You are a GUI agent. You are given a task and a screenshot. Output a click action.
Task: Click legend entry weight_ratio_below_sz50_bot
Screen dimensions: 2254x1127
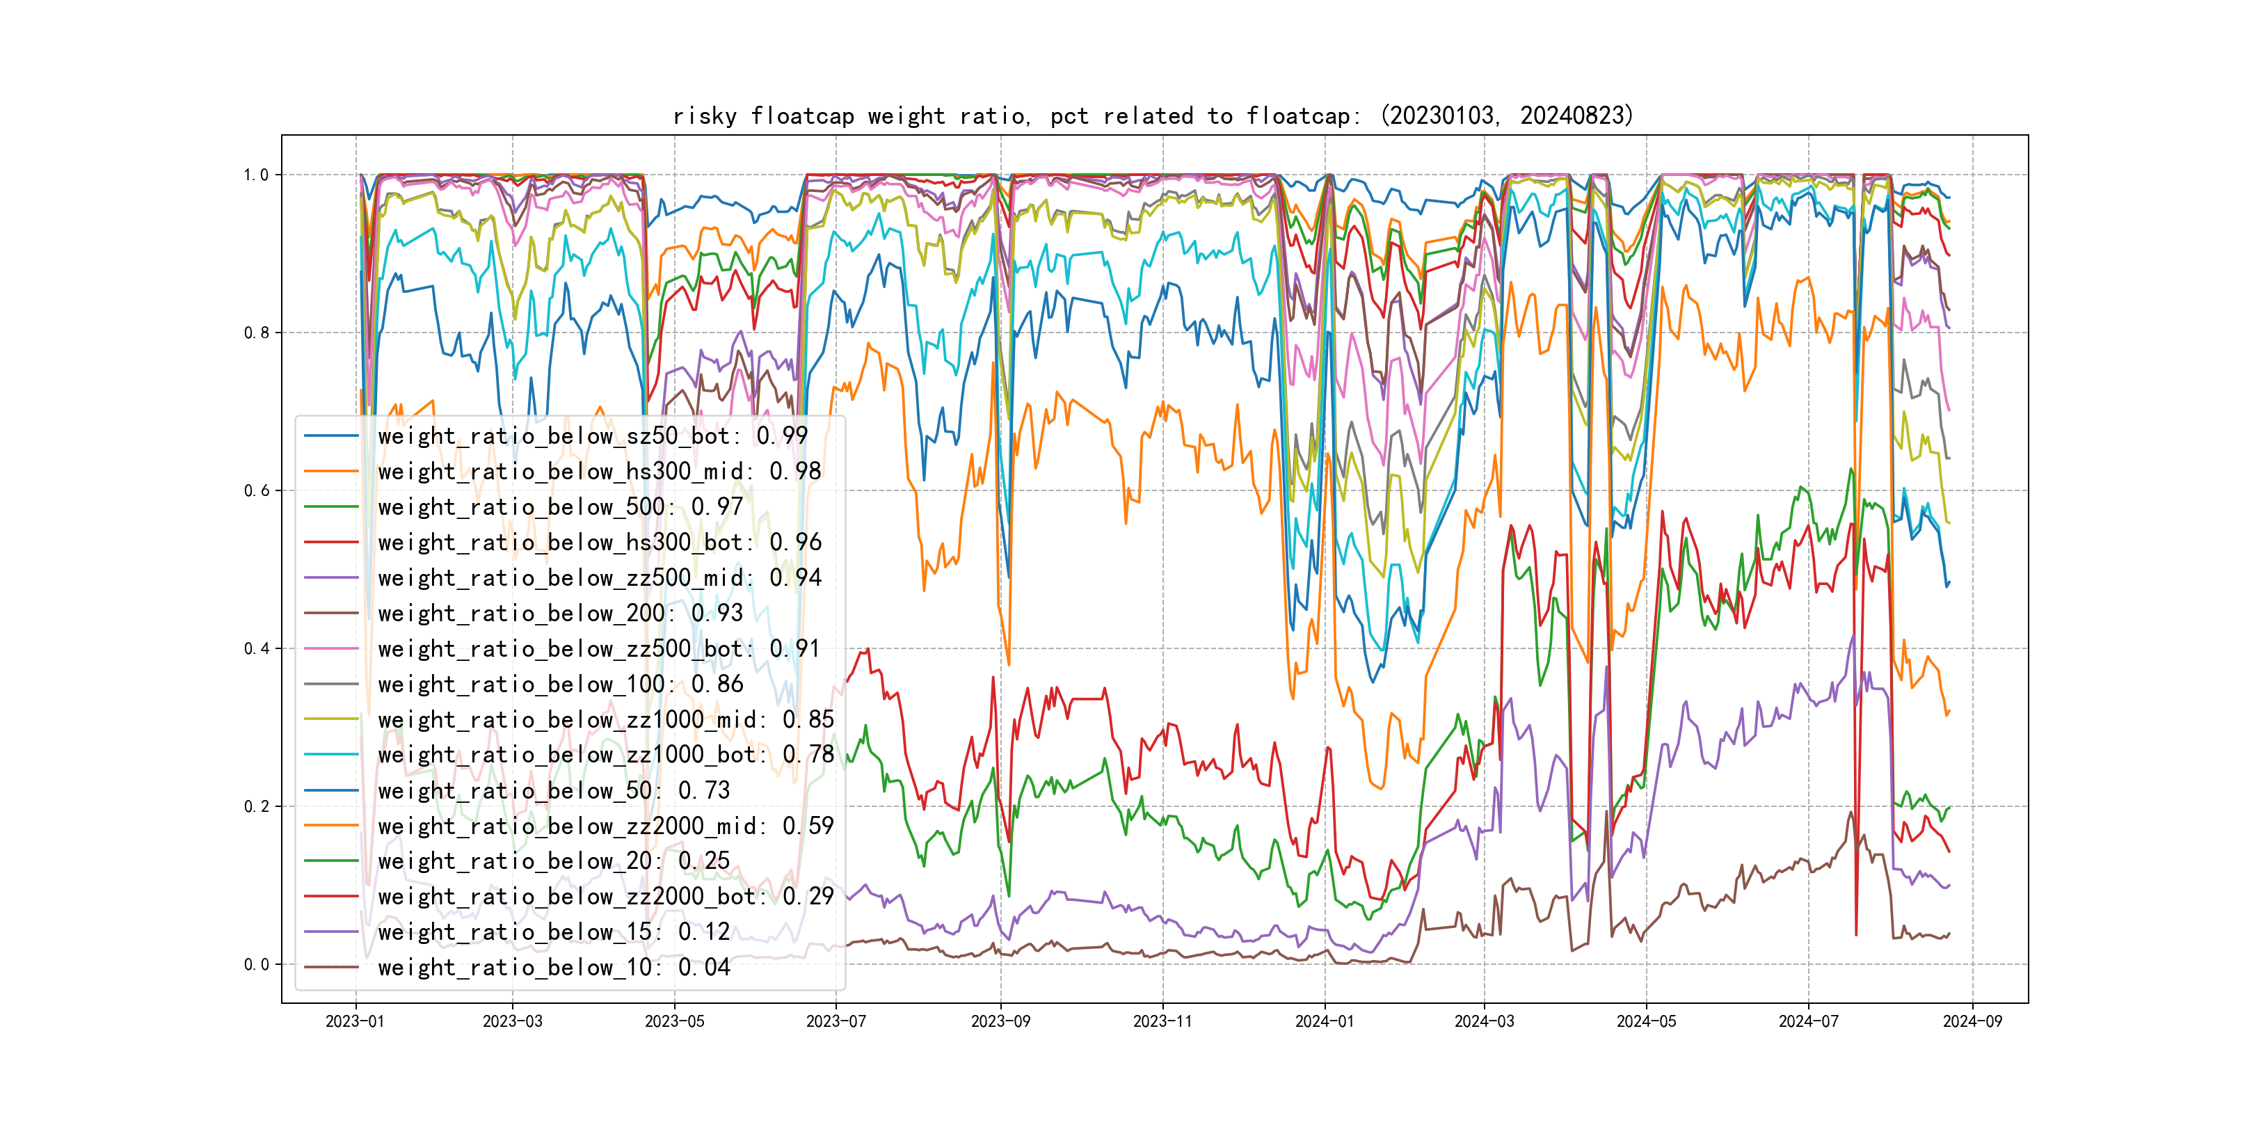click(x=593, y=435)
